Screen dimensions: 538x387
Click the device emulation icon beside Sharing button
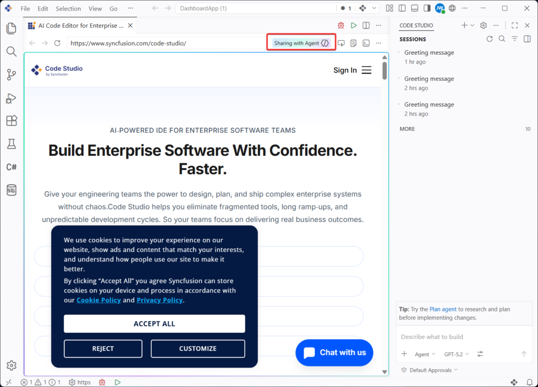[x=341, y=43]
